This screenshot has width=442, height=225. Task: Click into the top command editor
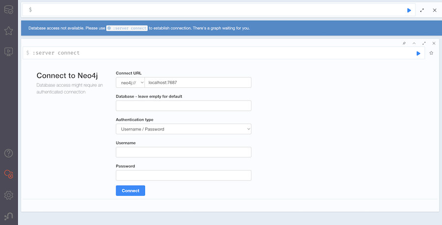[219, 10]
